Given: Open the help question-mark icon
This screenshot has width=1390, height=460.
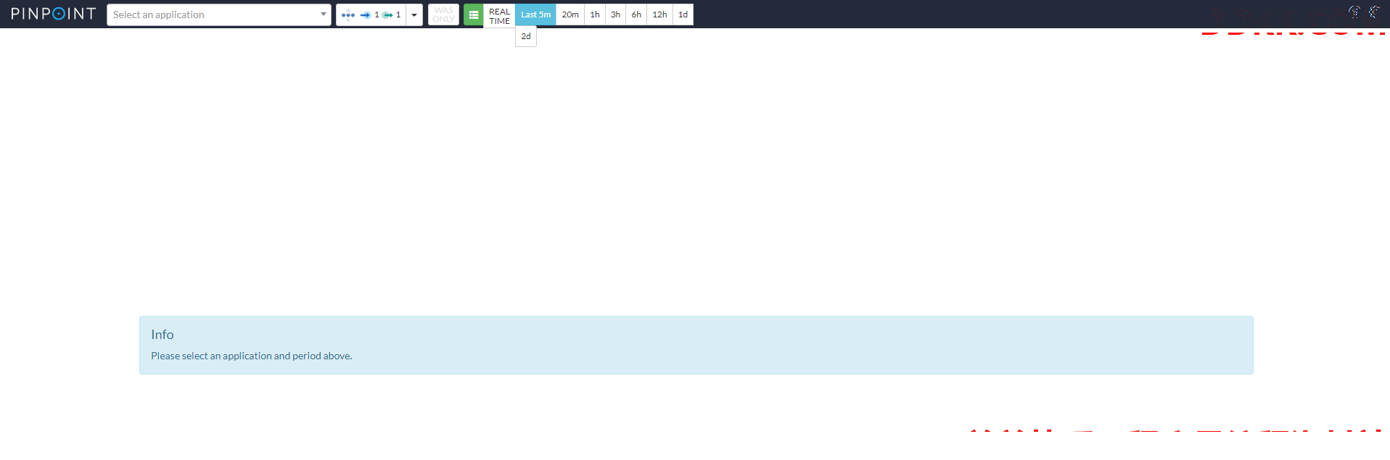Looking at the screenshot, I should [x=1354, y=12].
